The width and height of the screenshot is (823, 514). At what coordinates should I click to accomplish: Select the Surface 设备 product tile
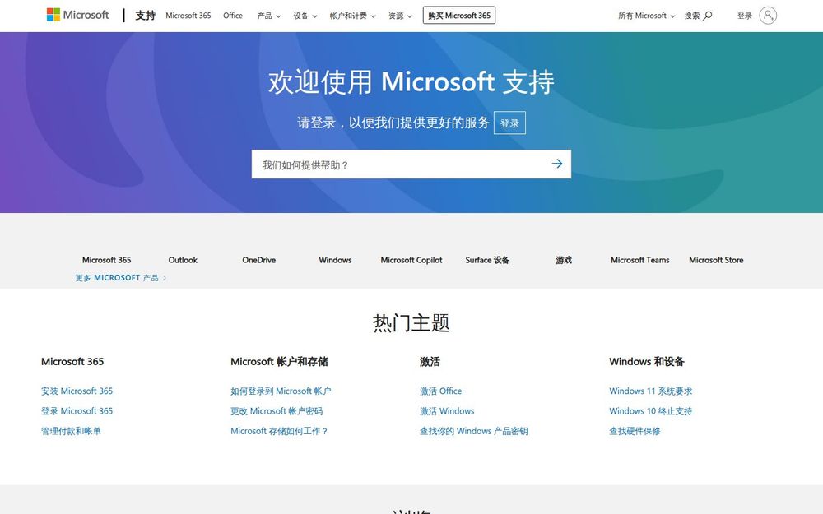487,260
